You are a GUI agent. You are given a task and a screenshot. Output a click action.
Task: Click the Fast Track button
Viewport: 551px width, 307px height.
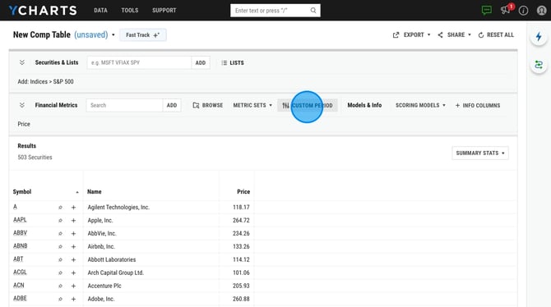coord(142,35)
